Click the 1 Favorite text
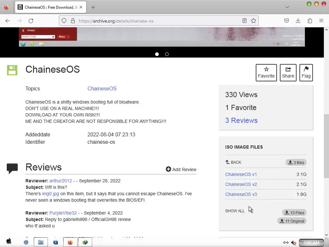 (241, 107)
